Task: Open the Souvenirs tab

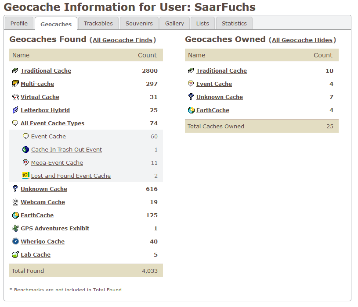Action: 139,24
